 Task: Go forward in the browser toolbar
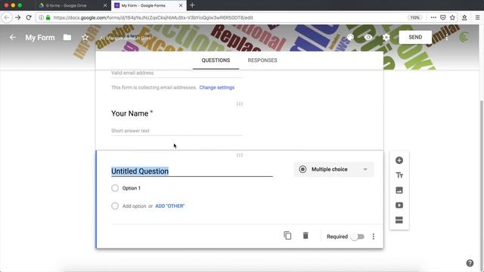(x=18, y=17)
